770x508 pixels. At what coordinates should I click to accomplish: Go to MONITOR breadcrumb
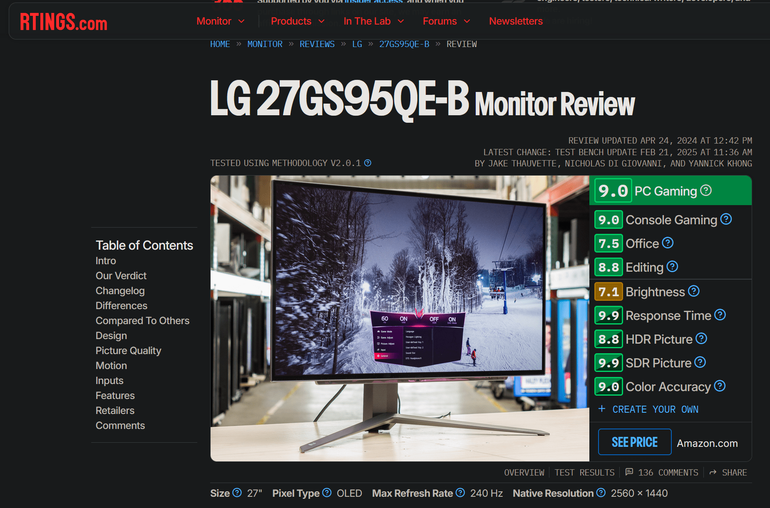[265, 44]
